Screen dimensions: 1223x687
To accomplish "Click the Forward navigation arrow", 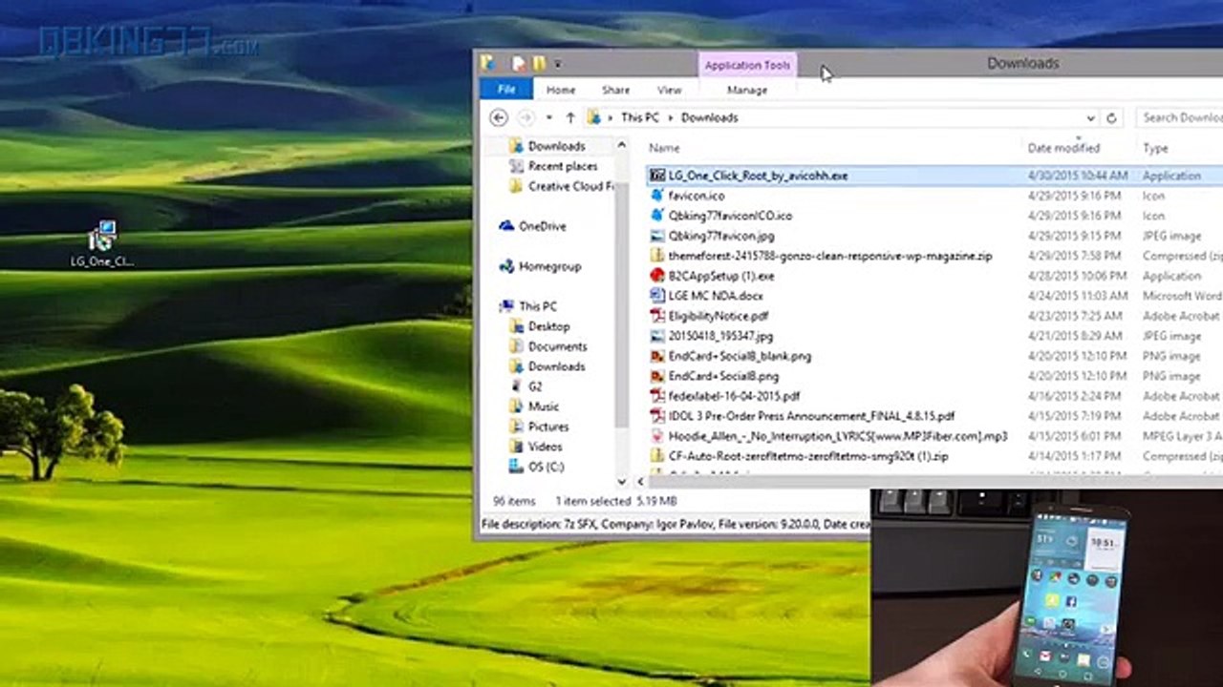I will point(526,117).
